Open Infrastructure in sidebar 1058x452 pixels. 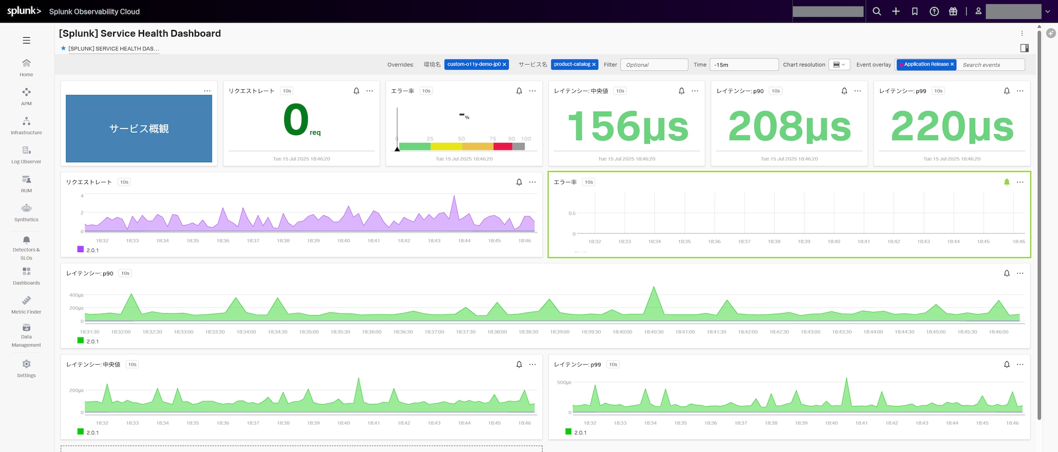pos(26,126)
